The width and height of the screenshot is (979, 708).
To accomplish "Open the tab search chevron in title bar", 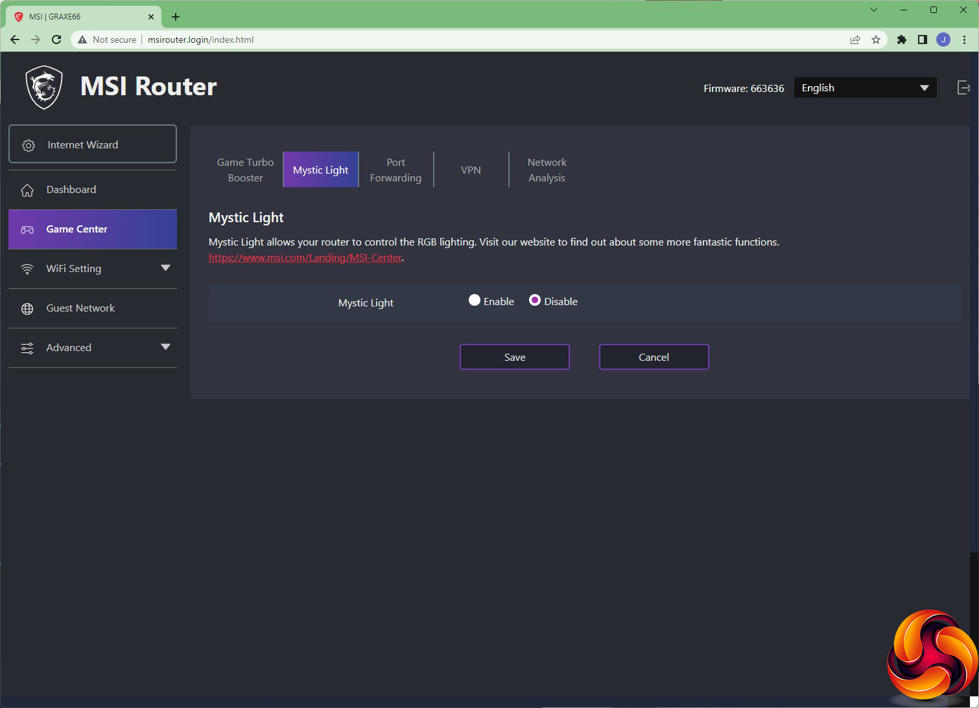I will (x=874, y=10).
